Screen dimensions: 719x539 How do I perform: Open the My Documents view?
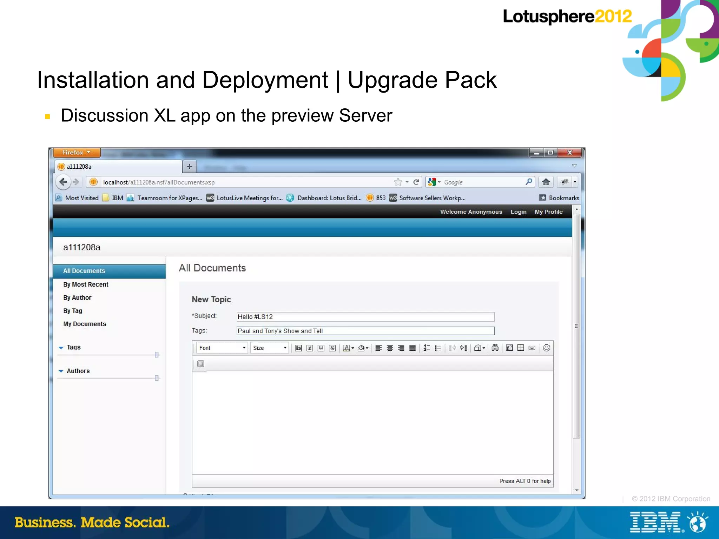[x=85, y=324]
